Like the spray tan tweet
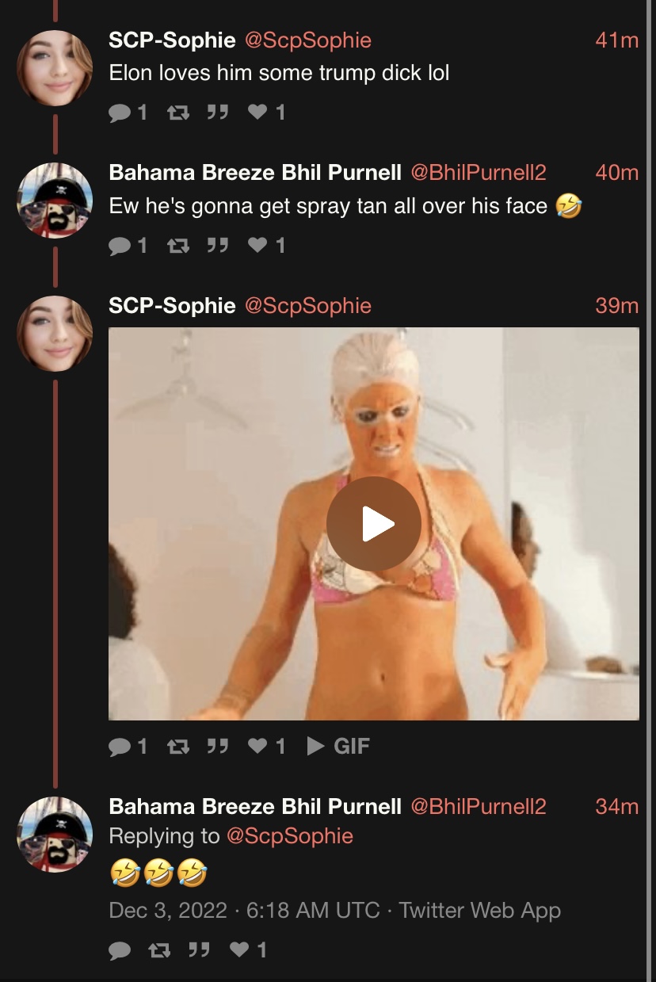The image size is (656, 982). (266, 246)
